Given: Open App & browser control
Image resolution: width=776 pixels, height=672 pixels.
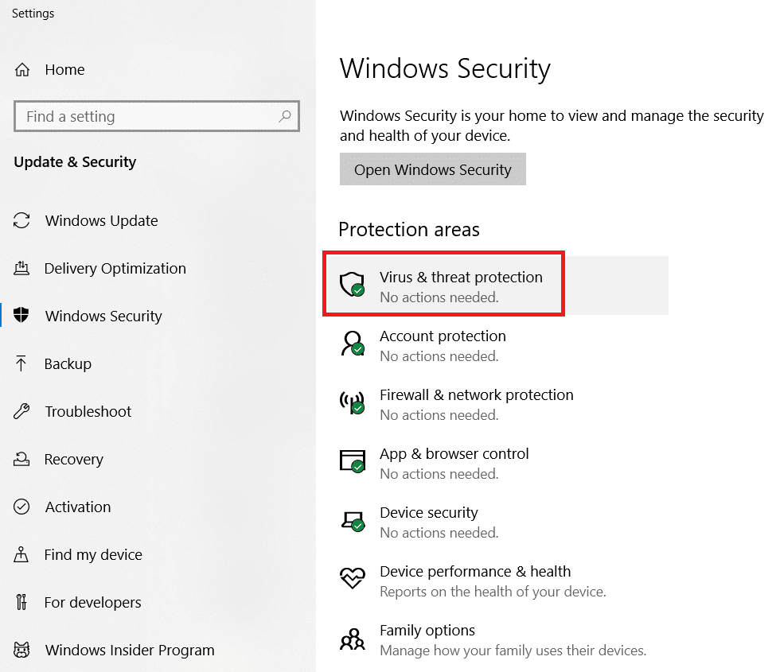Looking at the screenshot, I should point(454,454).
